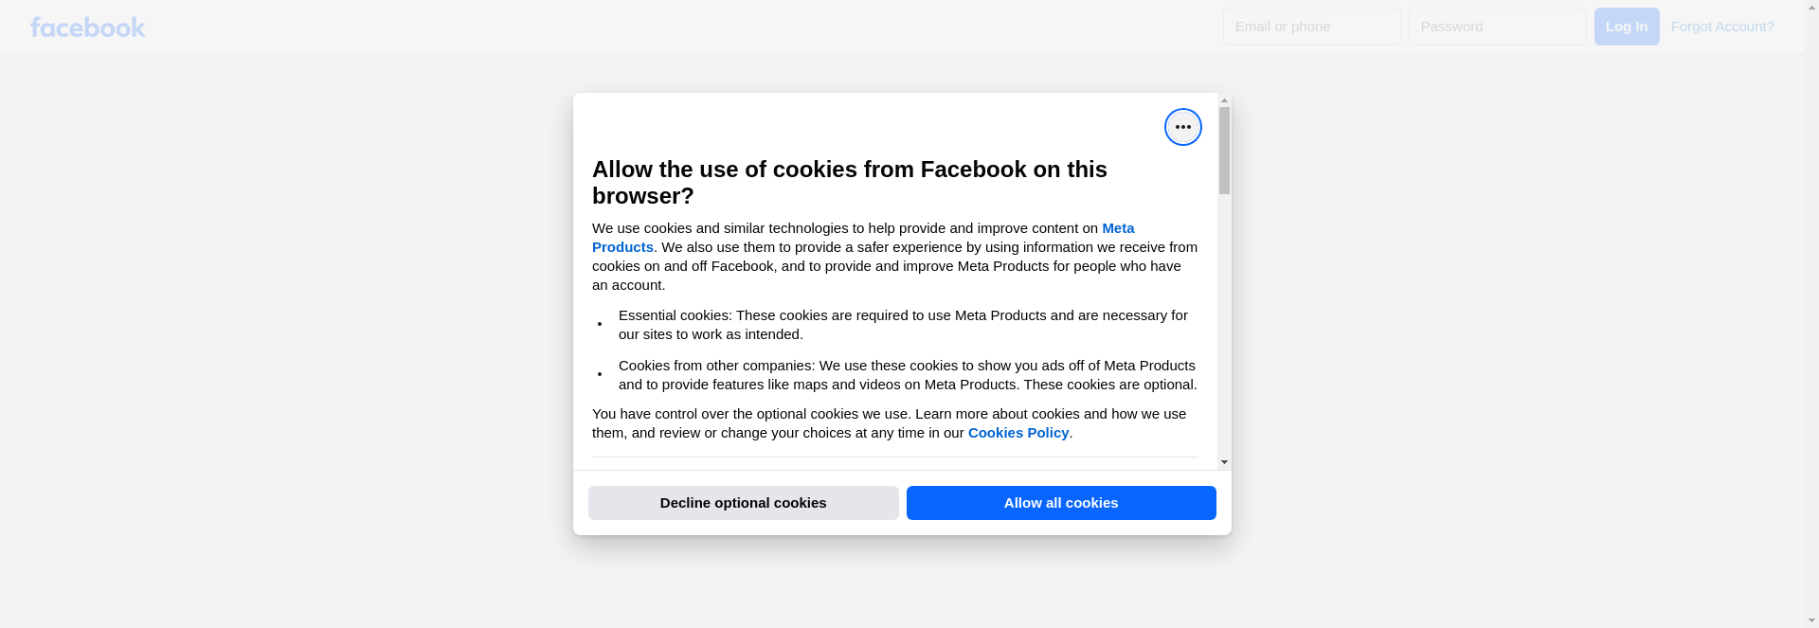Click the Essential cookies bullet text

pos(902,325)
